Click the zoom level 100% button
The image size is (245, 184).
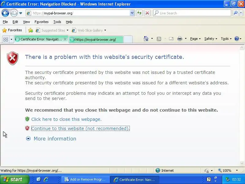pos(225,171)
